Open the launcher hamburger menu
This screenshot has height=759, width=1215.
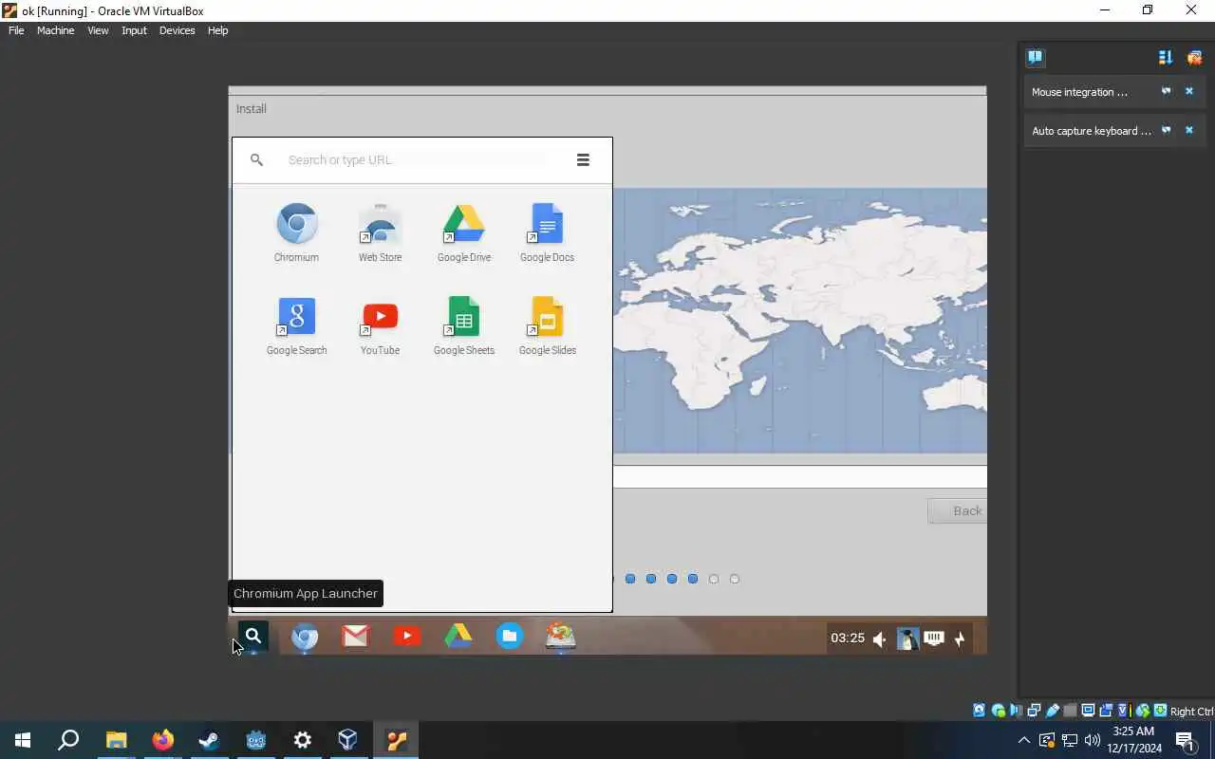point(583,159)
